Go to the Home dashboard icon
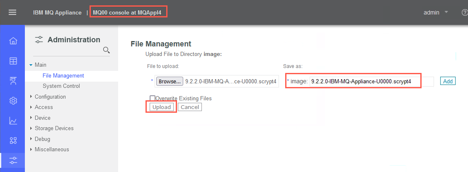Image resolution: width=468 pixels, height=172 pixels. tap(13, 41)
